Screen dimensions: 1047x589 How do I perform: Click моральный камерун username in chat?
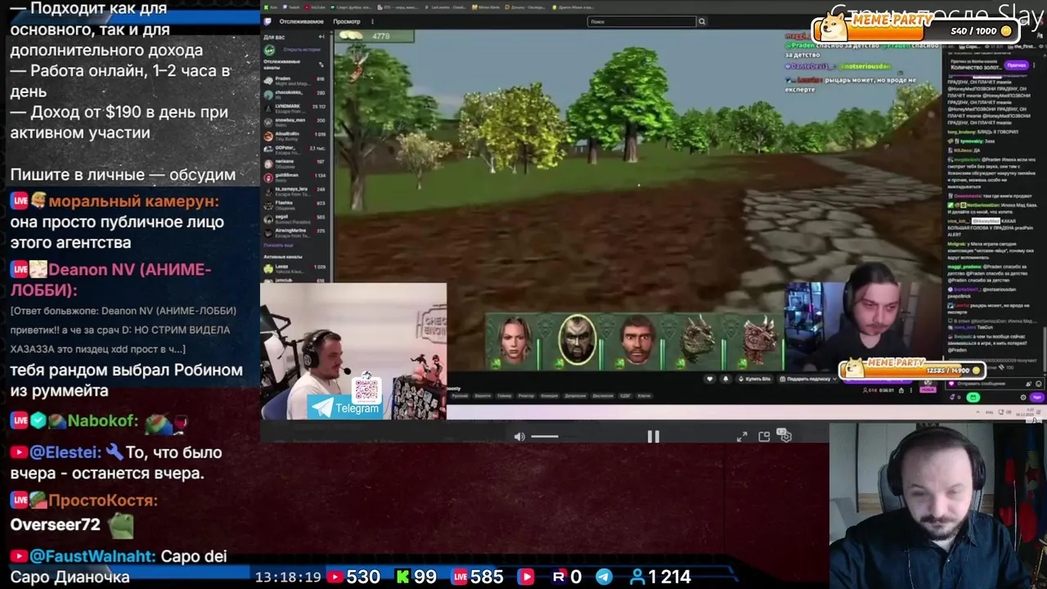tap(133, 201)
